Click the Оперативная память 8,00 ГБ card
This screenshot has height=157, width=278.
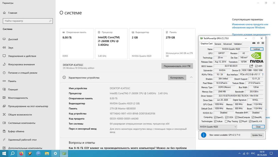tap(77, 44)
